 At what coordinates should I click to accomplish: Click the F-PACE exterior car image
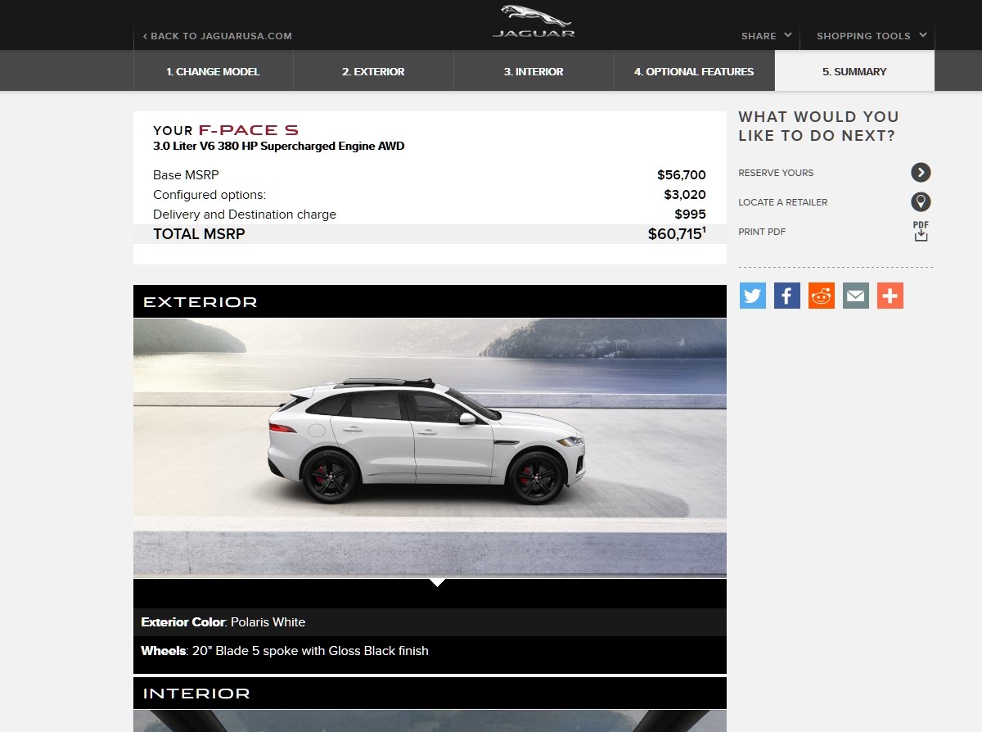[430, 447]
